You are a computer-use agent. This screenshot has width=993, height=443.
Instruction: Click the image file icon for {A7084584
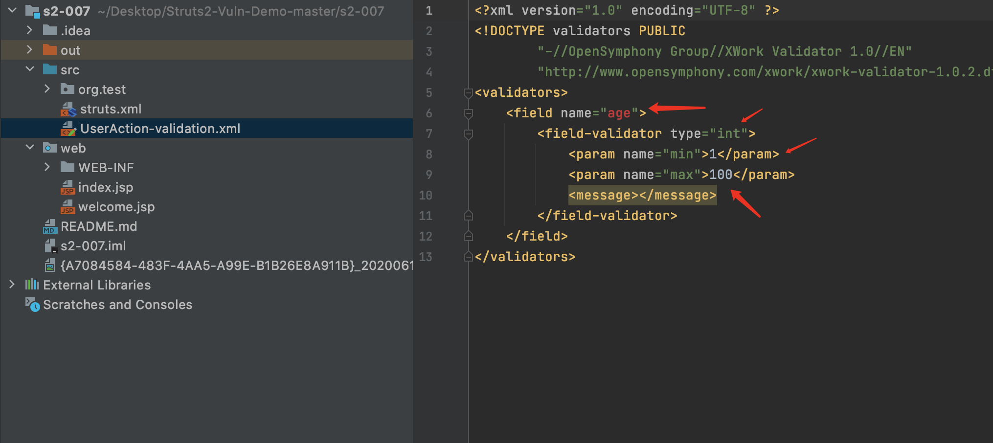click(50, 266)
